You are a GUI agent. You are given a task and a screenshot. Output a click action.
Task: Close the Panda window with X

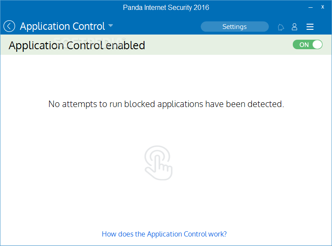[323, 7]
